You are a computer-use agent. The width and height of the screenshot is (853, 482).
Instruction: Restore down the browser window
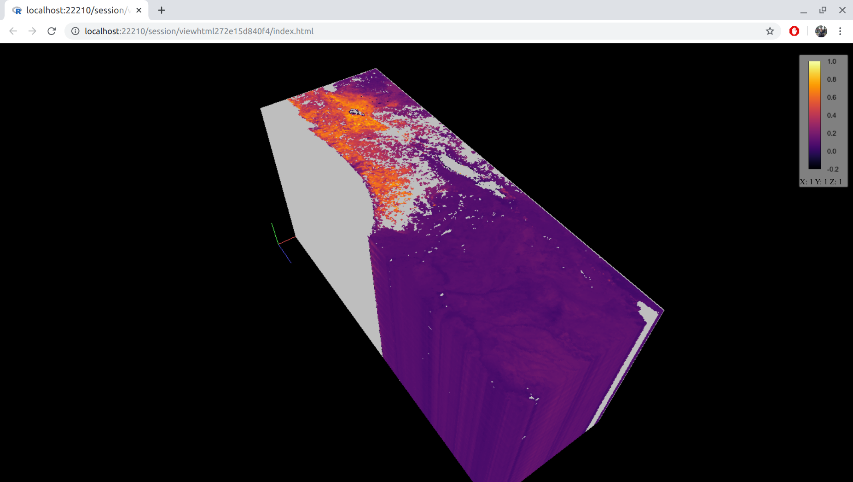coord(823,10)
